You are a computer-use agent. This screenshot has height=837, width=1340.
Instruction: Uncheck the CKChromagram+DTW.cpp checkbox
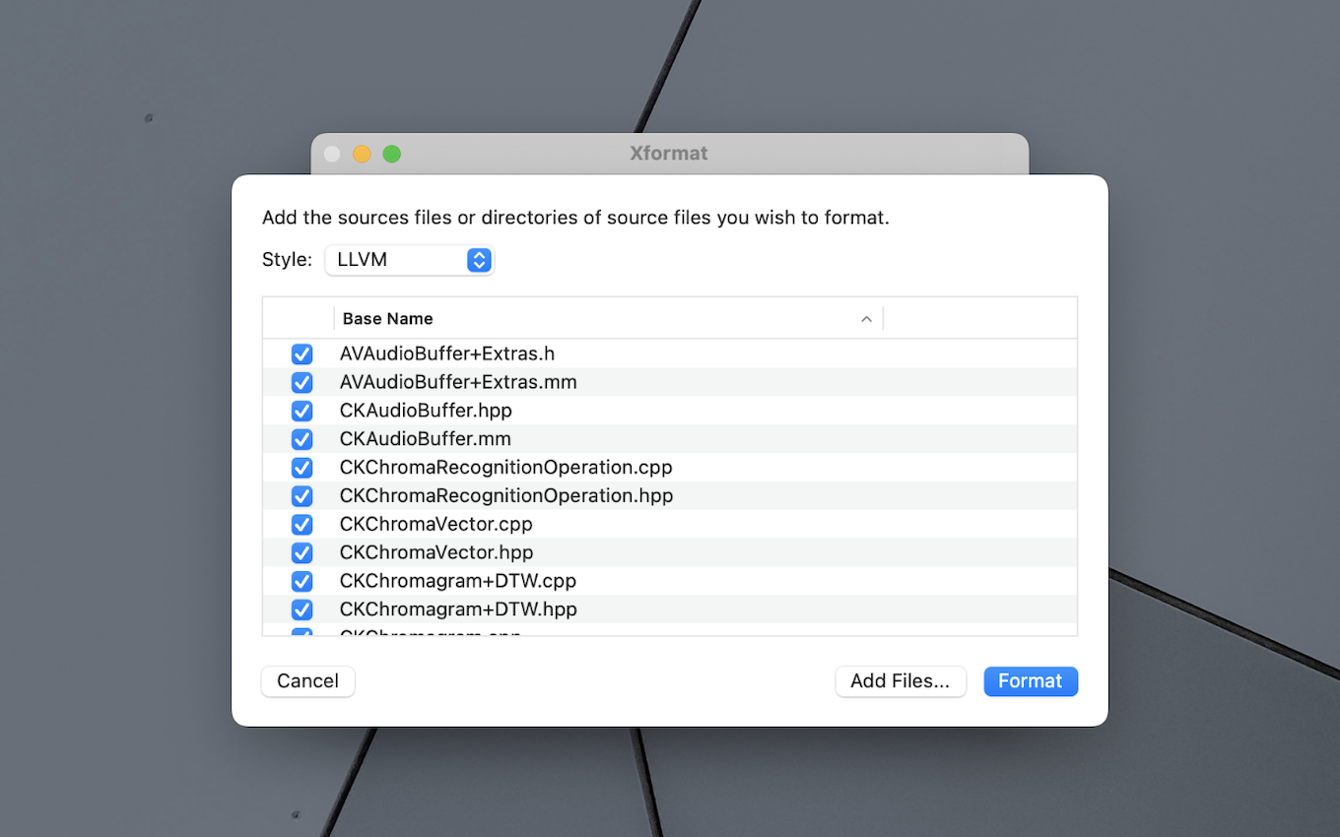tap(301, 582)
